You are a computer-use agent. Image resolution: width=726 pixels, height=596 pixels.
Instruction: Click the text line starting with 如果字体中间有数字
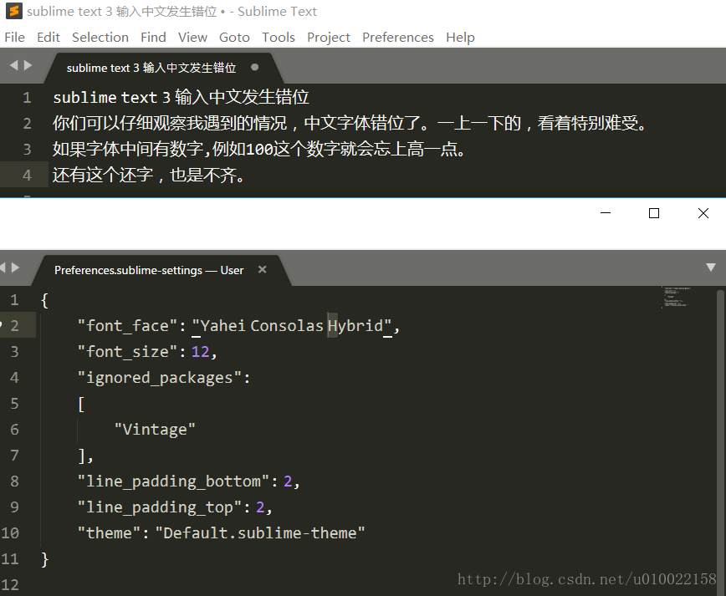click(x=259, y=149)
